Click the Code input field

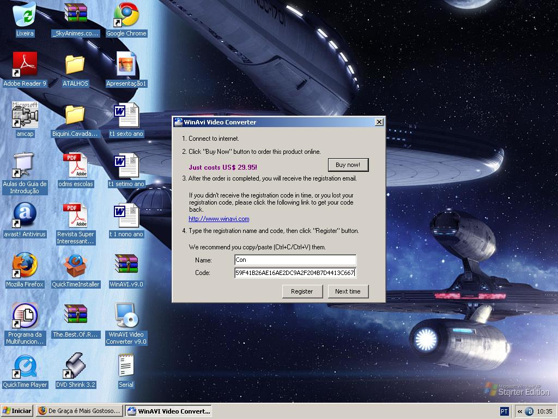pyautogui.click(x=295, y=273)
